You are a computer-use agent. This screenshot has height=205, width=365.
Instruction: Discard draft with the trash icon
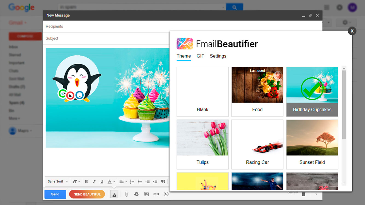point(303,194)
